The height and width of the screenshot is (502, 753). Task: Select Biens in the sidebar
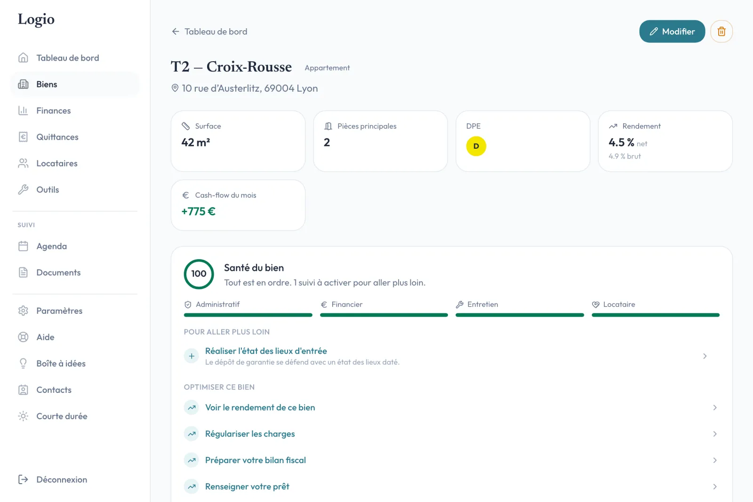click(75, 84)
